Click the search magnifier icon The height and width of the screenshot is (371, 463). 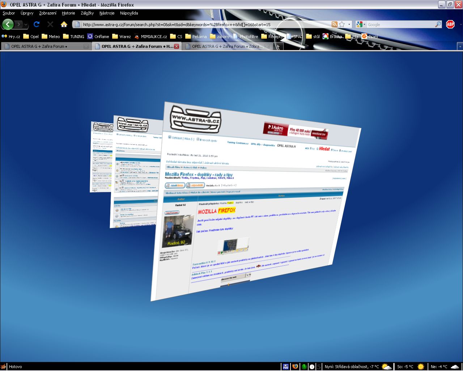point(438,24)
